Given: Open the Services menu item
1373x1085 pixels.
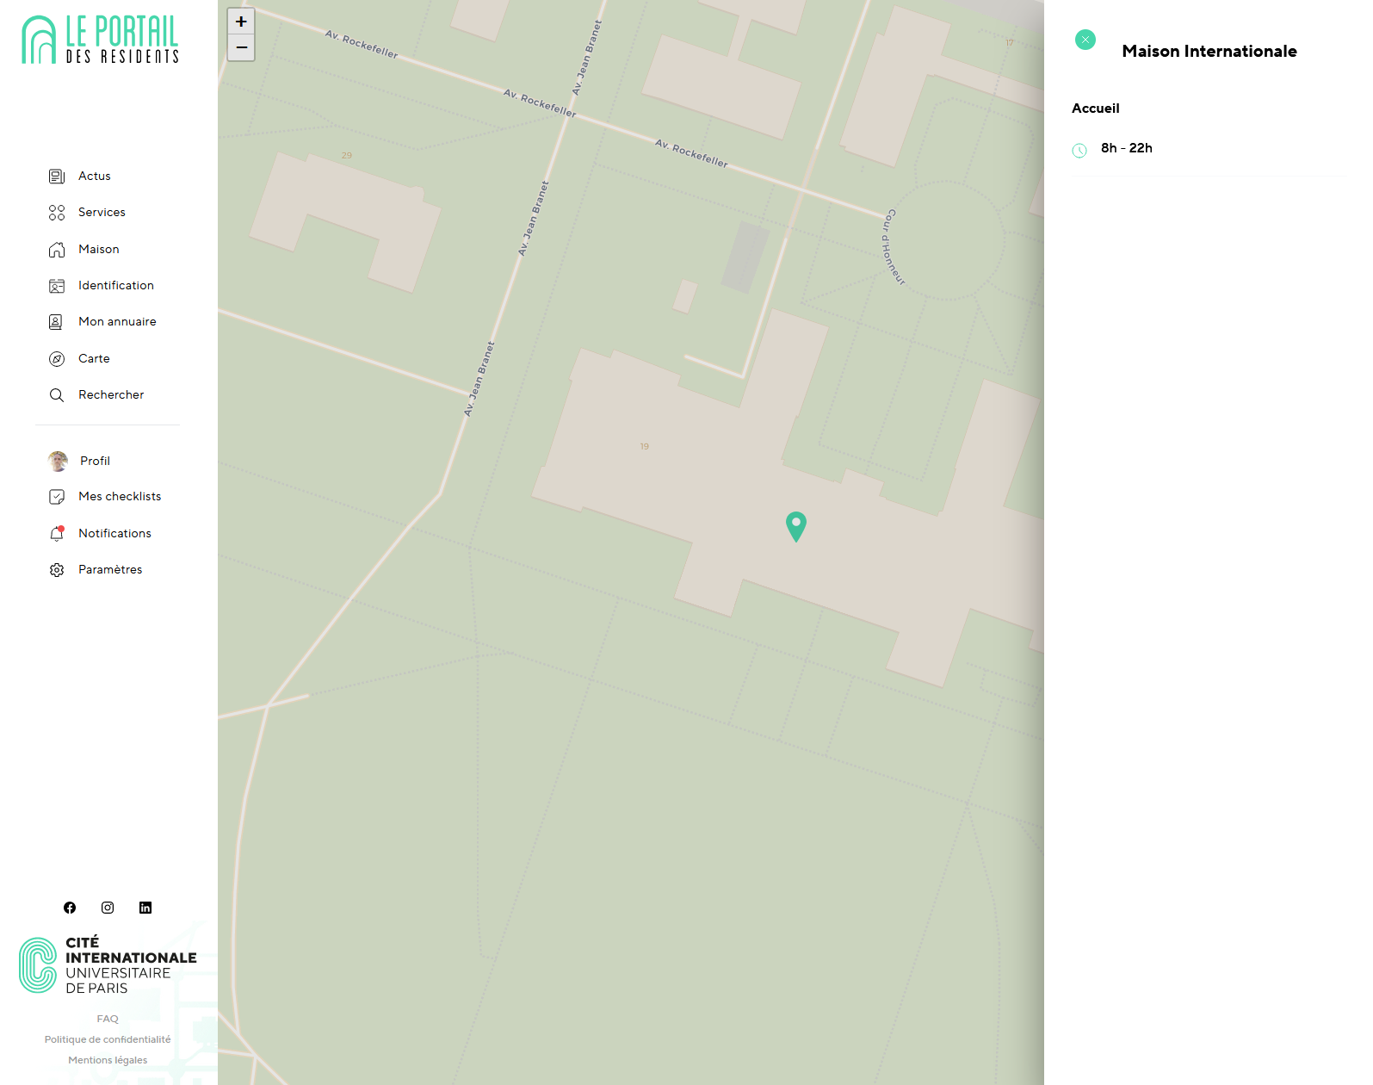Looking at the screenshot, I should pyautogui.click(x=102, y=213).
